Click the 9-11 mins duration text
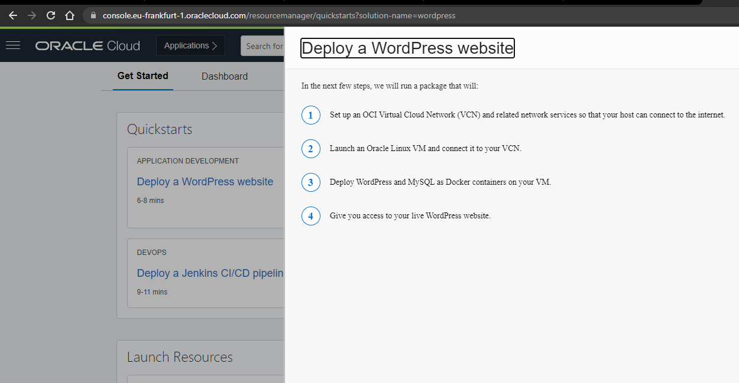 [153, 292]
